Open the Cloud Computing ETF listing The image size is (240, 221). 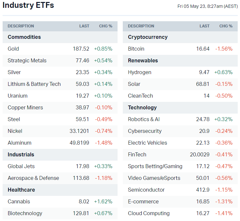pyautogui.click(x=149, y=213)
